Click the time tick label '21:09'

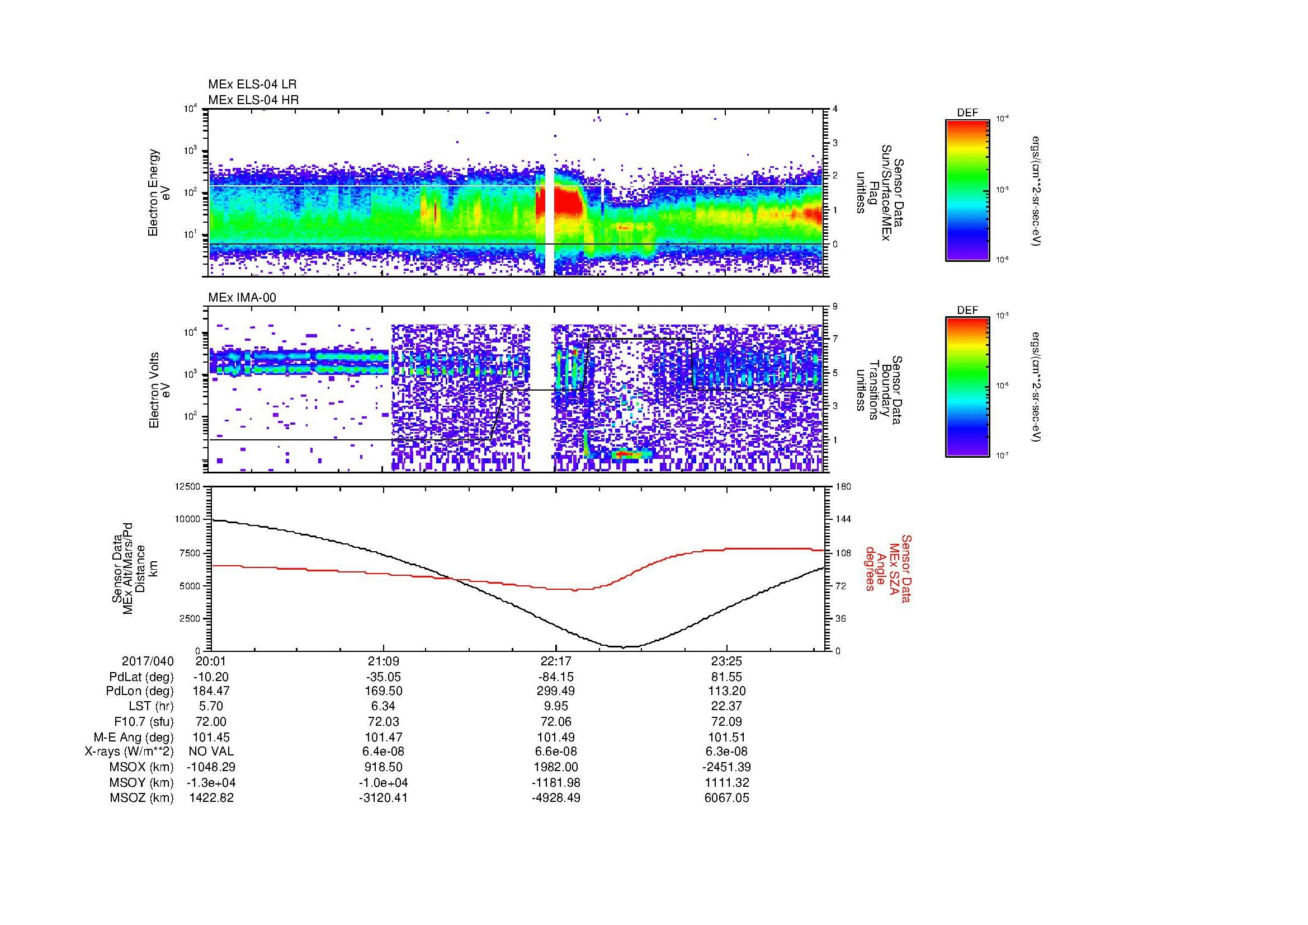click(384, 661)
